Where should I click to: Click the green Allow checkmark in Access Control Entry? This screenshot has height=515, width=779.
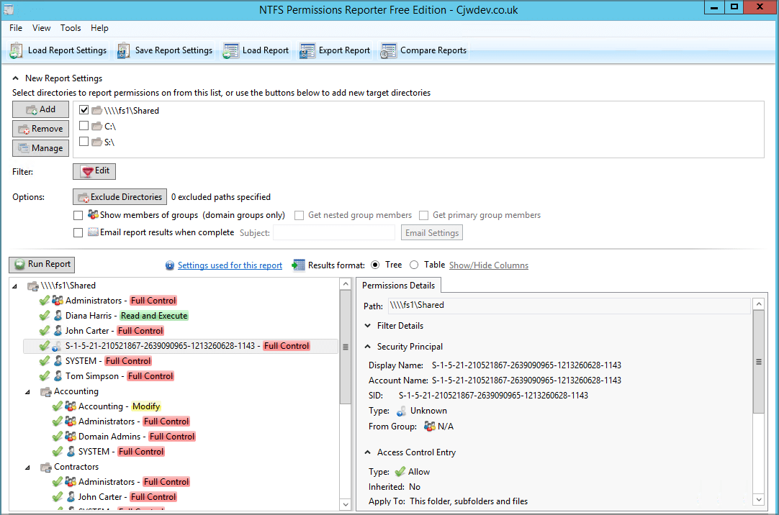(x=400, y=471)
